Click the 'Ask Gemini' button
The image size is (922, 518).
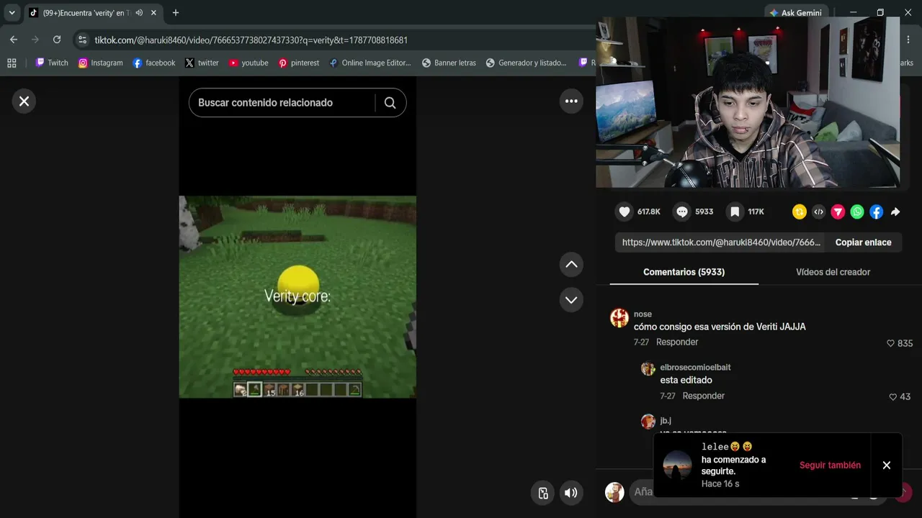coord(796,13)
